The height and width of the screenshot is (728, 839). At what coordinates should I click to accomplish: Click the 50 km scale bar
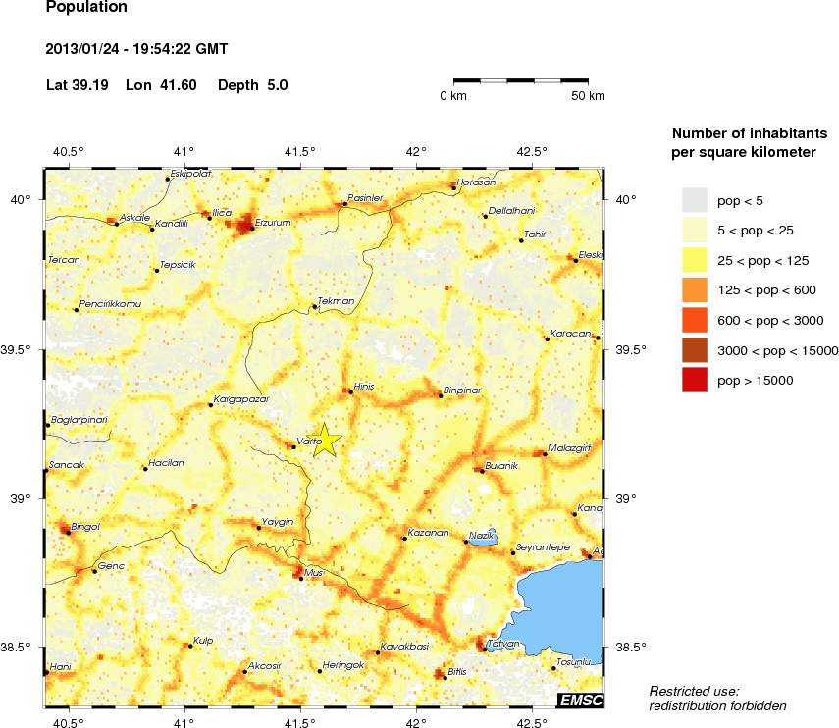click(x=520, y=79)
